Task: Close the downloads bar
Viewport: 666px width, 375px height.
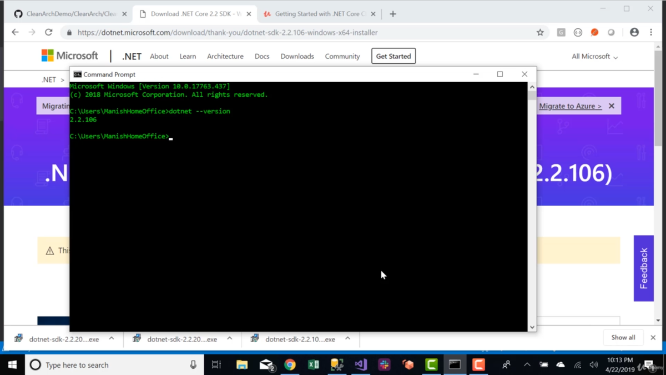Action: (x=653, y=337)
